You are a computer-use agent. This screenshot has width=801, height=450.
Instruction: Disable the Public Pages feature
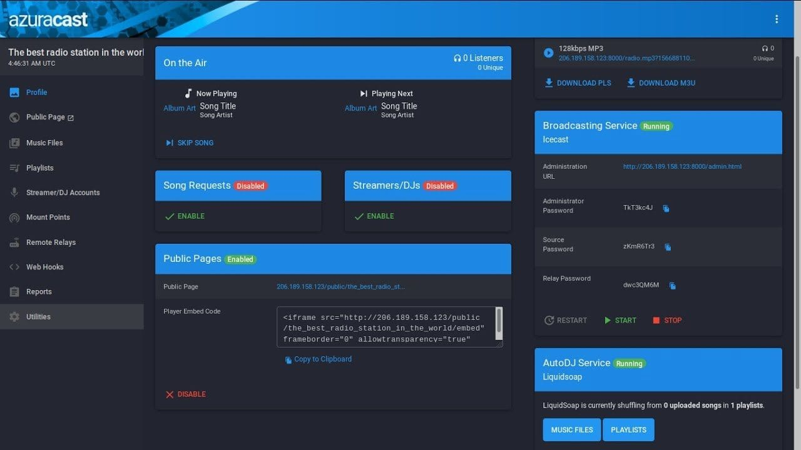[186, 394]
